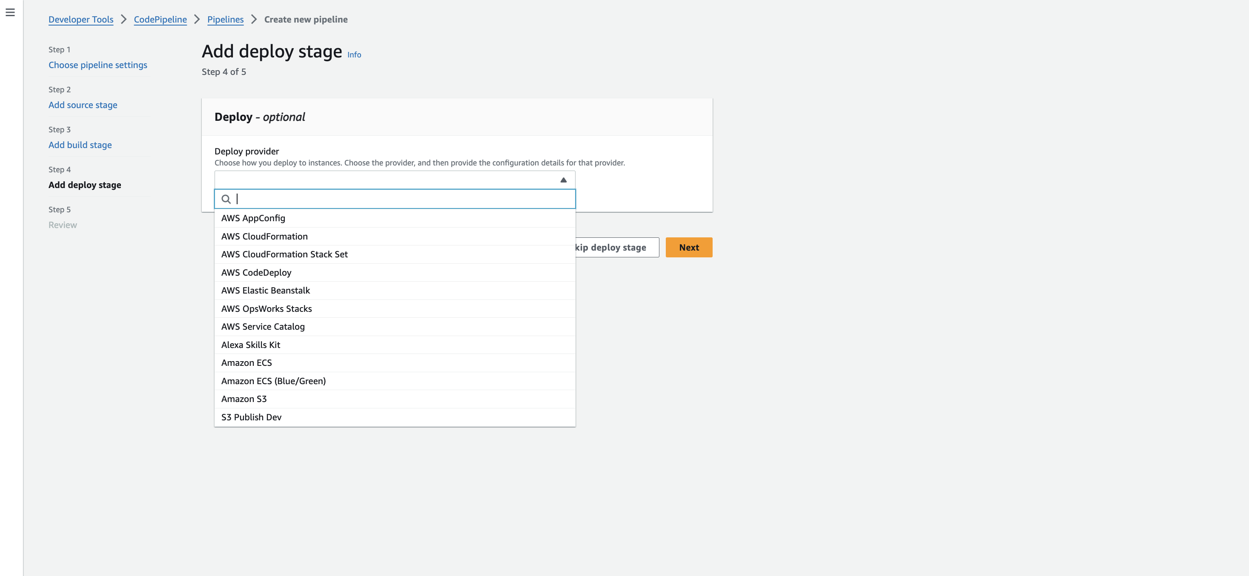Click the search magnifier icon
Image resolution: width=1249 pixels, height=576 pixels.
[x=226, y=199]
